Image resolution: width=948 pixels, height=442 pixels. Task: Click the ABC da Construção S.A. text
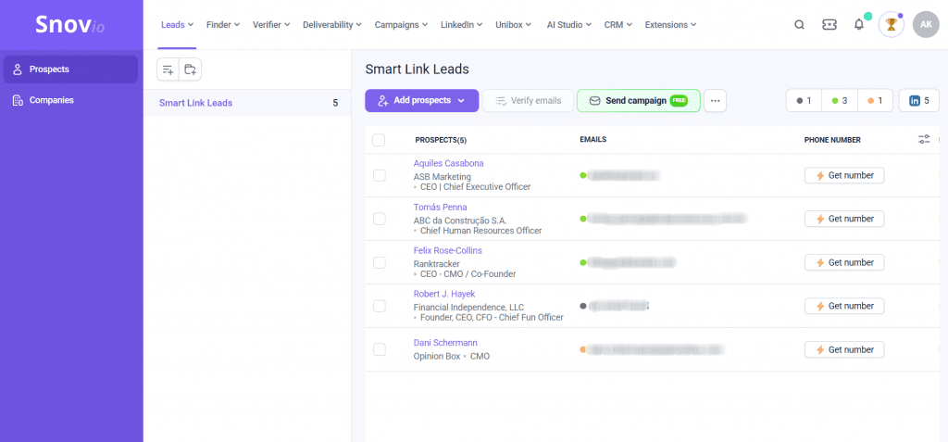point(460,221)
